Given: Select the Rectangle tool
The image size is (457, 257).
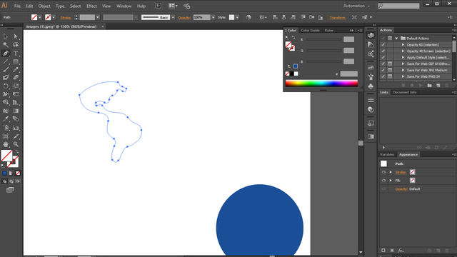Looking at the screenshot, I should pyautogui.click(x=16, y=61).
